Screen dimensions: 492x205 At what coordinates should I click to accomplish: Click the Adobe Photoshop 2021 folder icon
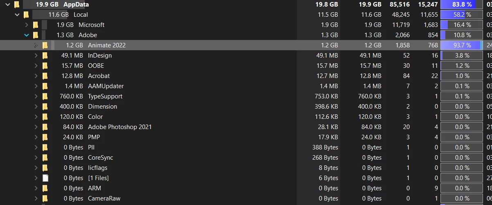pyautogui.click(x=45, y=127)
